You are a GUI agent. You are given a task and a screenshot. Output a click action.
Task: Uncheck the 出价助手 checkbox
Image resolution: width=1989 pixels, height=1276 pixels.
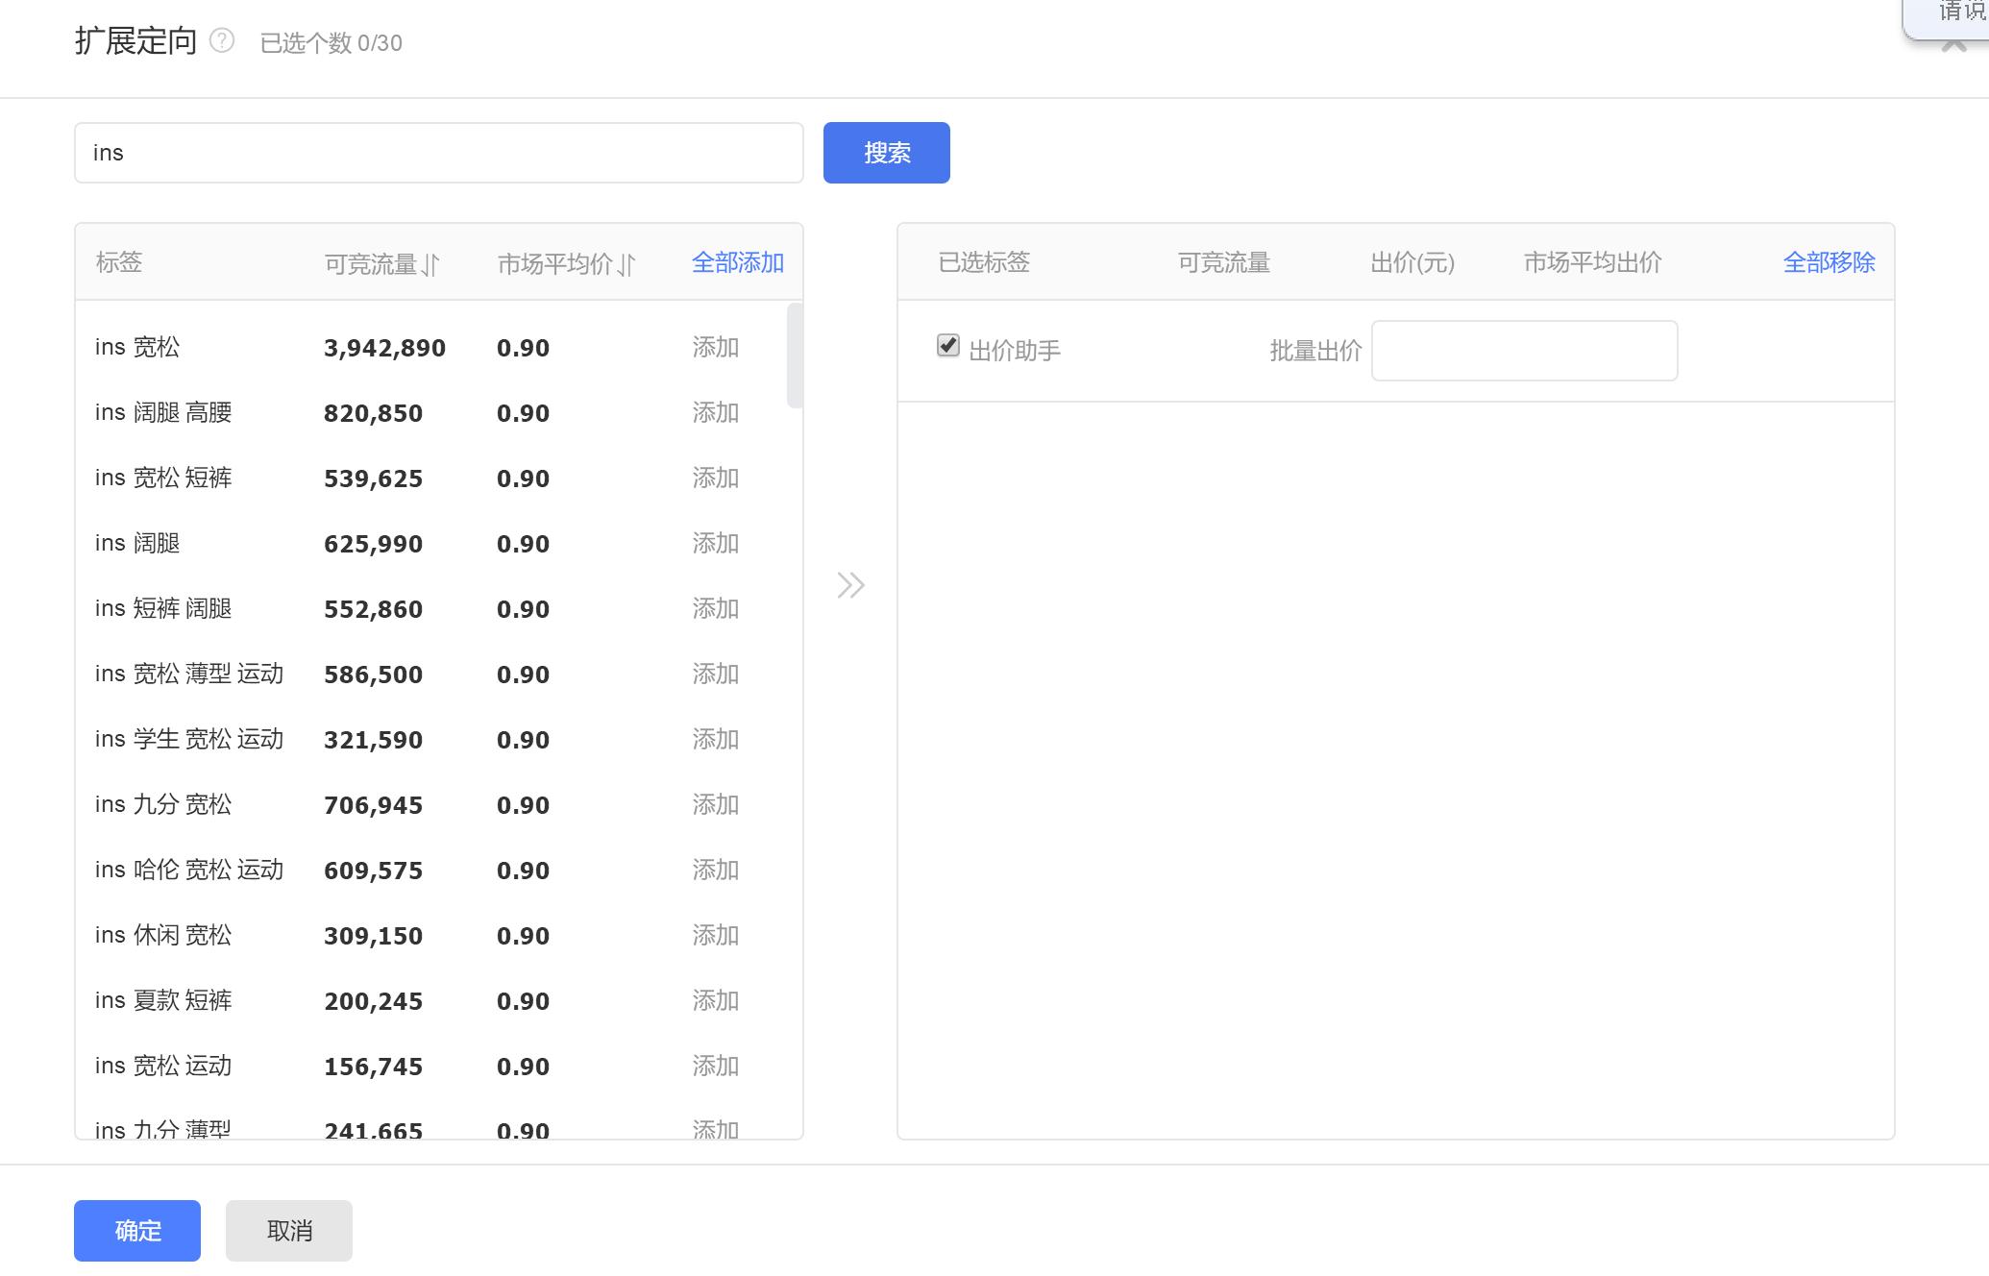pyautogui.click(x=947, y=345)
